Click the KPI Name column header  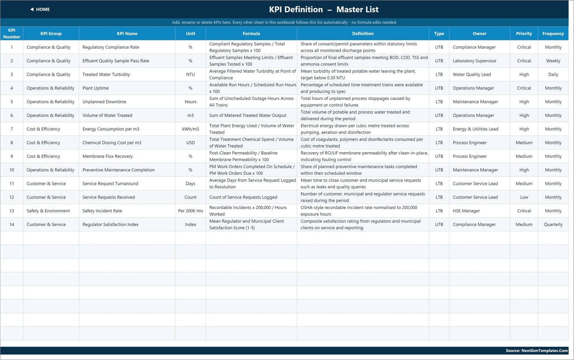[127, 33]
